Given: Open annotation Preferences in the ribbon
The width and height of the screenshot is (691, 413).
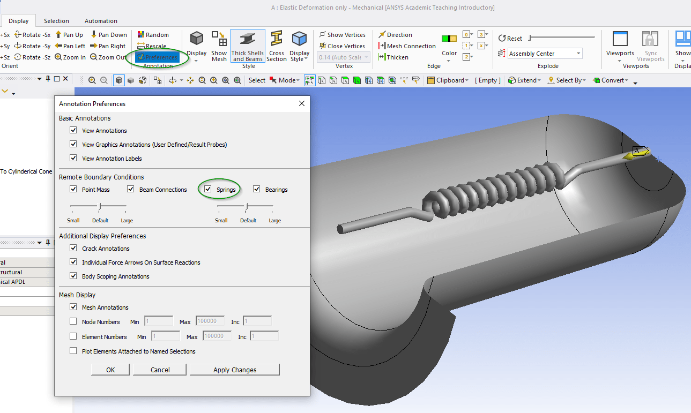Looking at the screenshot, I should [x=157, y=57].
